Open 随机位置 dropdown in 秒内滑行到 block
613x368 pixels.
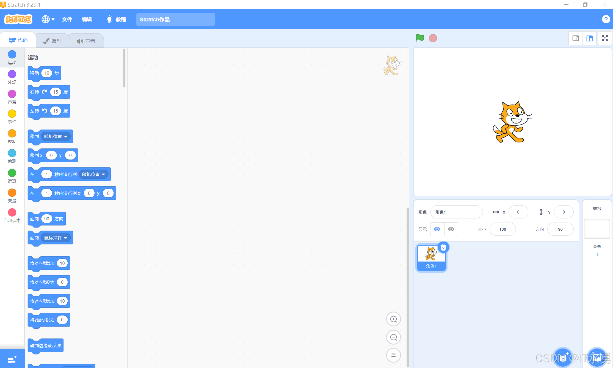click(93, 175)
